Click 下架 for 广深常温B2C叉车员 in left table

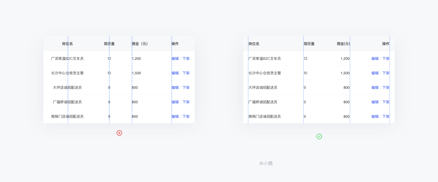(186, 58)
